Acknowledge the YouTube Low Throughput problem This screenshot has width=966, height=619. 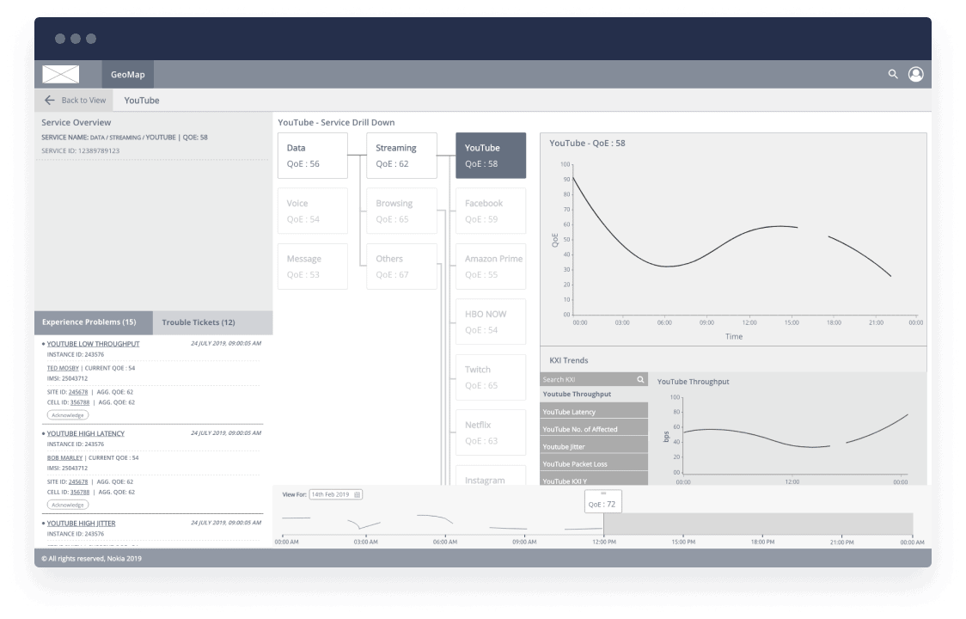pyautogui.click(x=68, y=415)
